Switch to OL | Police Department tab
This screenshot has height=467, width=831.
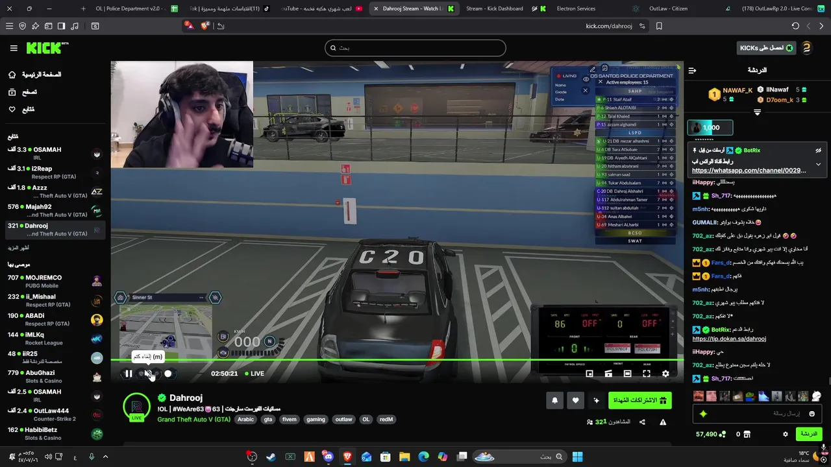pos(136,8)
